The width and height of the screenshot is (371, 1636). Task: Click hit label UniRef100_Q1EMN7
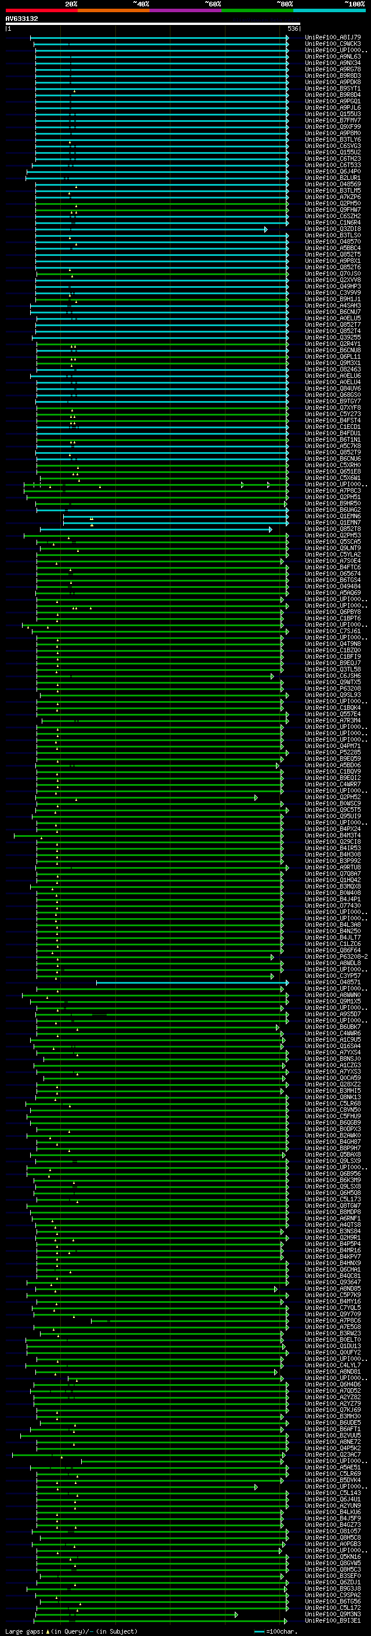tap(332, 523)
